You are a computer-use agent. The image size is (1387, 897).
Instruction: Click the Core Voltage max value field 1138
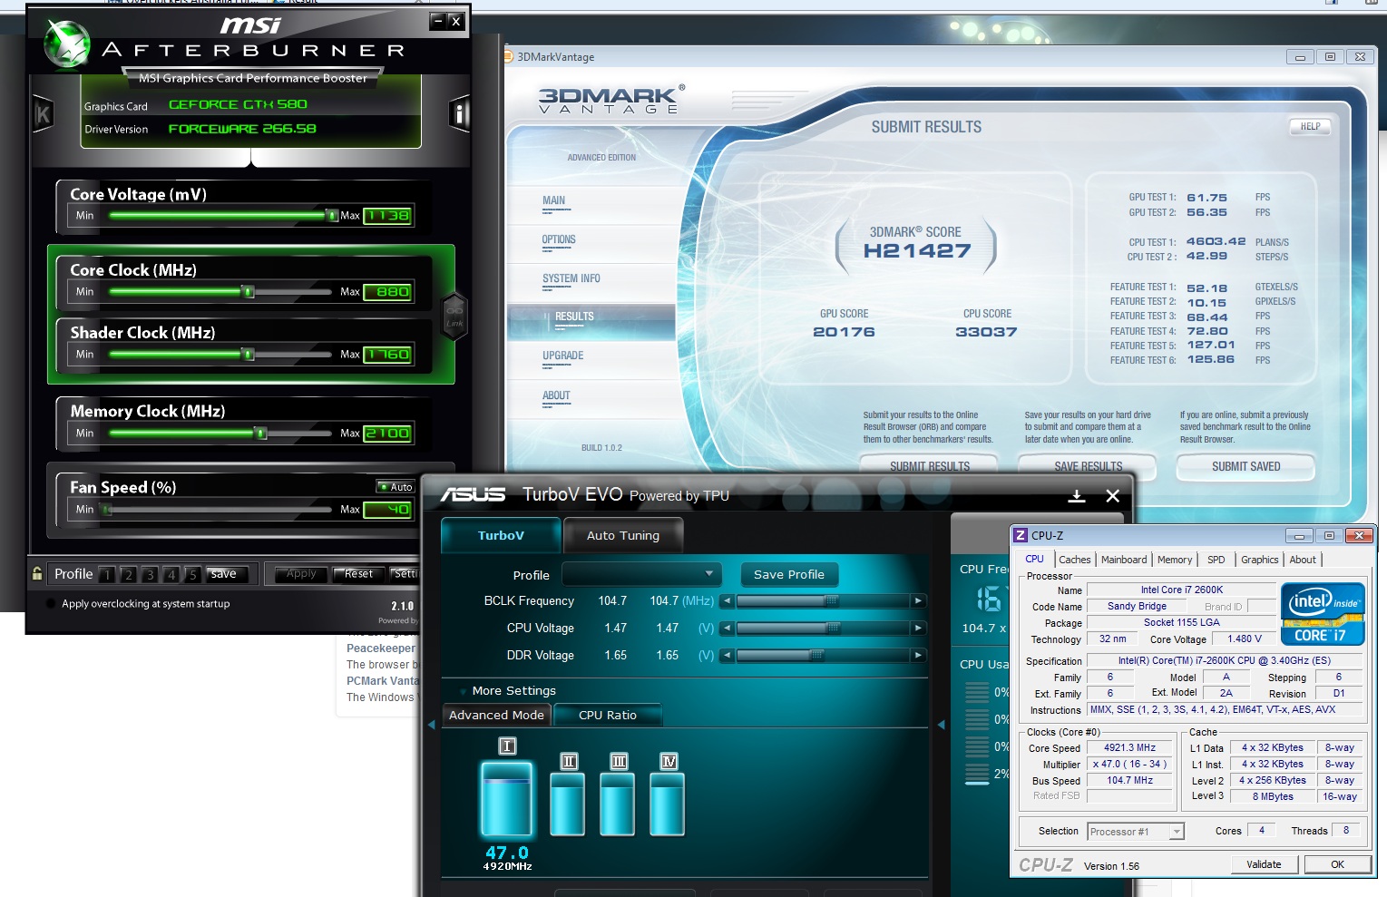[388, 216]
